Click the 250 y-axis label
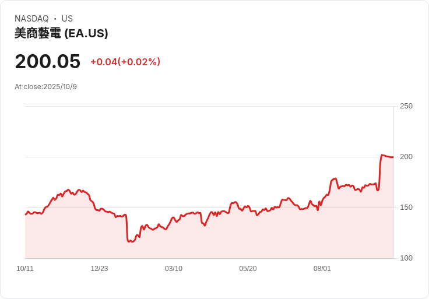This screenshot has height=299, width=429. click(406, 106)
